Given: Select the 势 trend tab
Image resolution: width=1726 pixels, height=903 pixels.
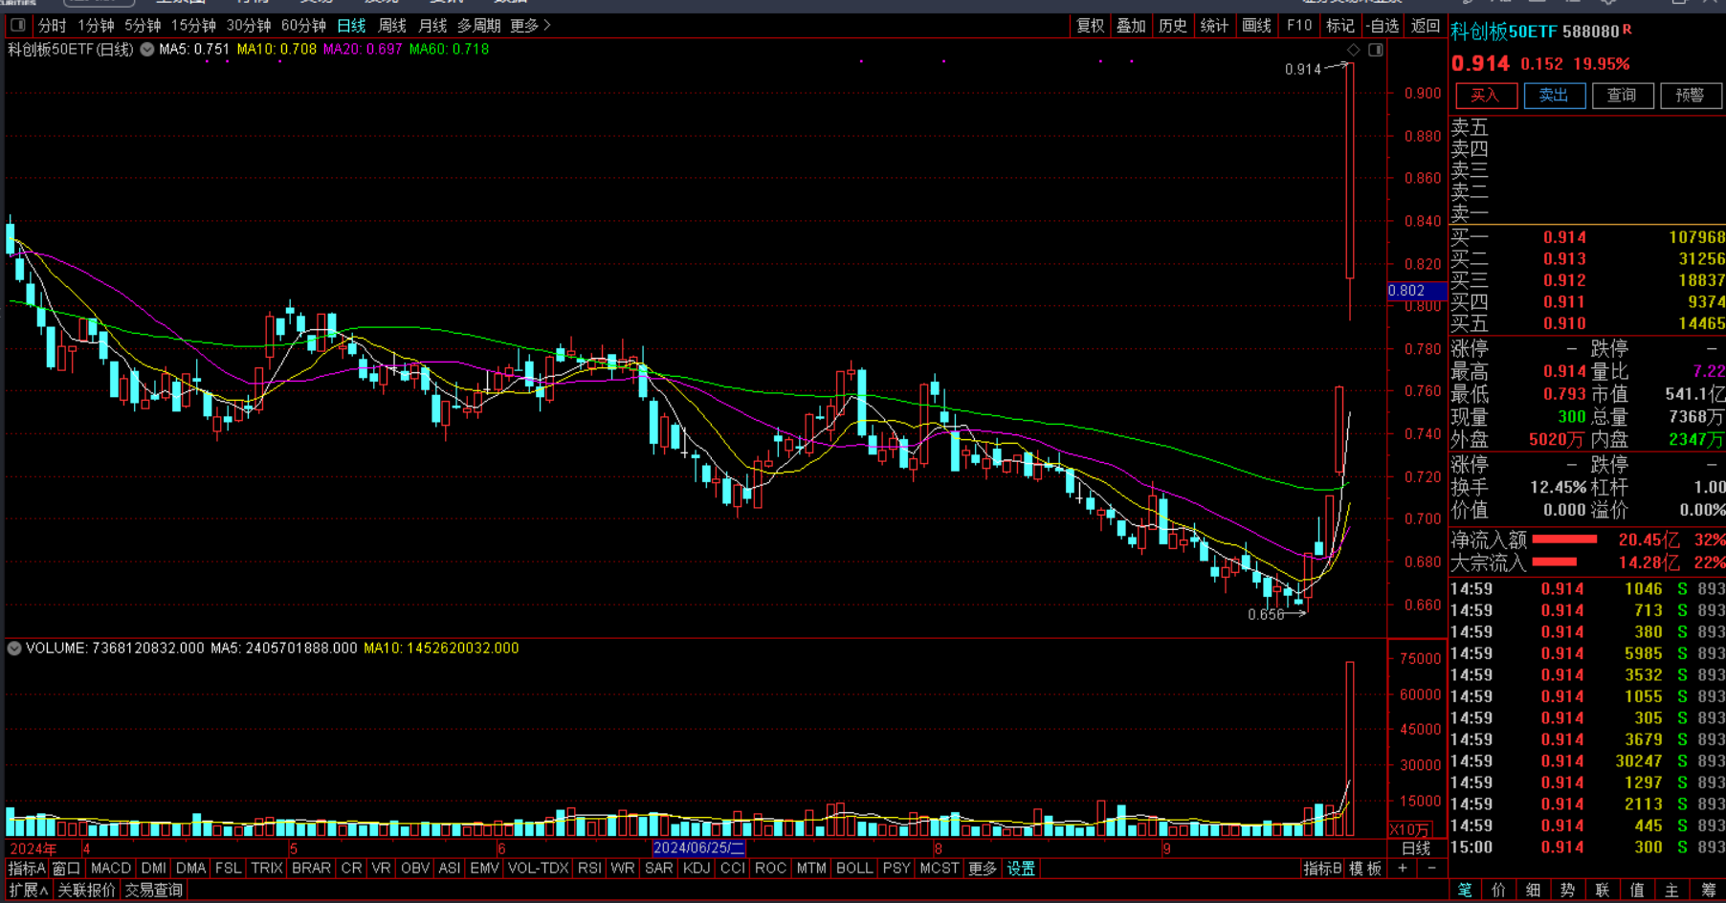Looking at the screenshot, I should [x=1568, y=891].
